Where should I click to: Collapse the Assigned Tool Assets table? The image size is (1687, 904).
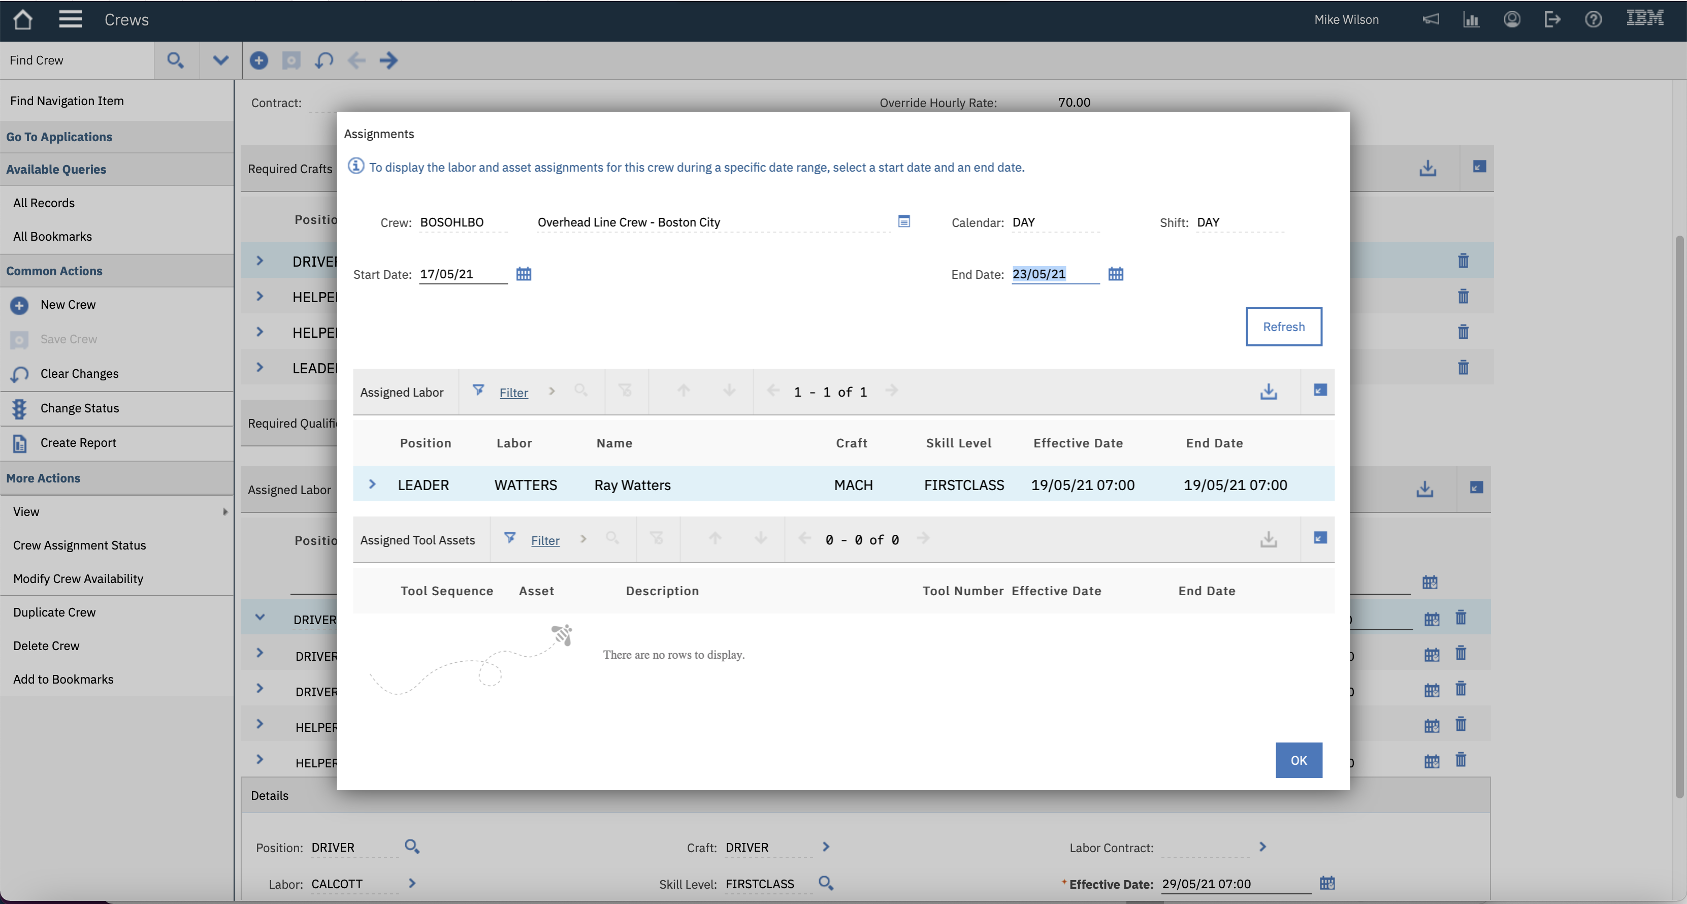click(x=1320, y=538)
